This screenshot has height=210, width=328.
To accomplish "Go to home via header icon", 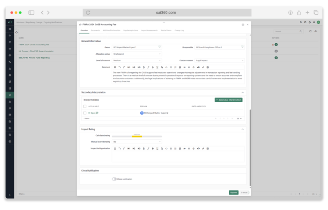I will [x=314, y=22].
